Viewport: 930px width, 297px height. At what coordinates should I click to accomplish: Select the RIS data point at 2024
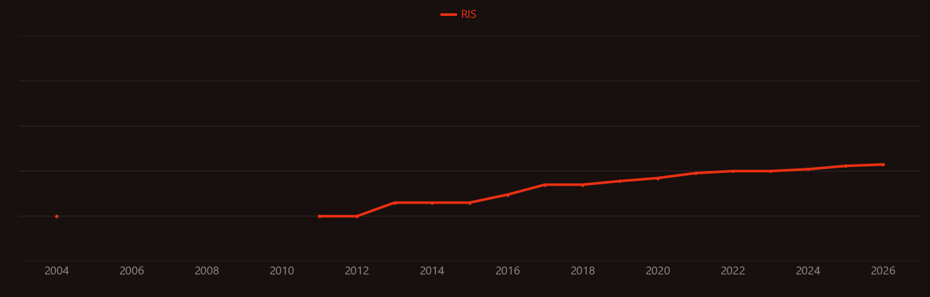pyautogui.click(x=808, y=169)
